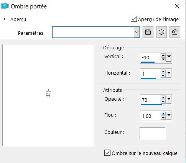Increase the Opacité value with up arrow
Screen dimensions: 186x163
163,98
